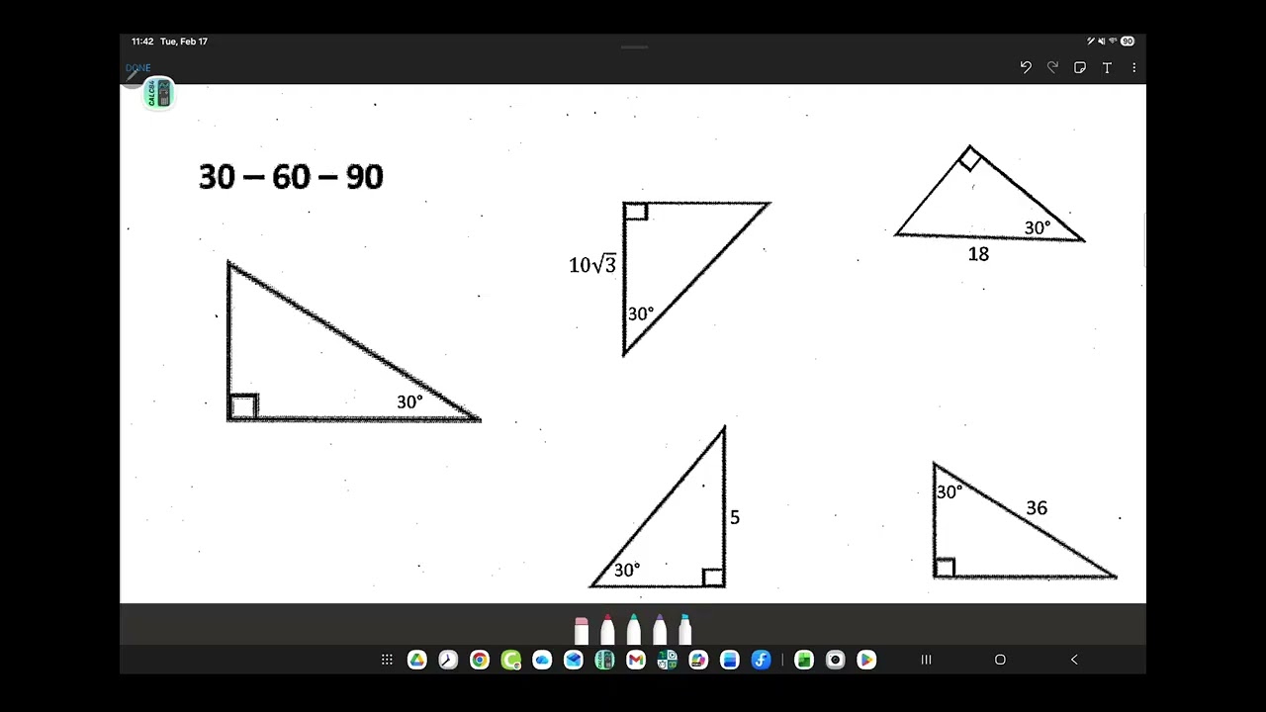Click the 18 label under top-right triangle

pyautogui.click(x=978, y=254)
